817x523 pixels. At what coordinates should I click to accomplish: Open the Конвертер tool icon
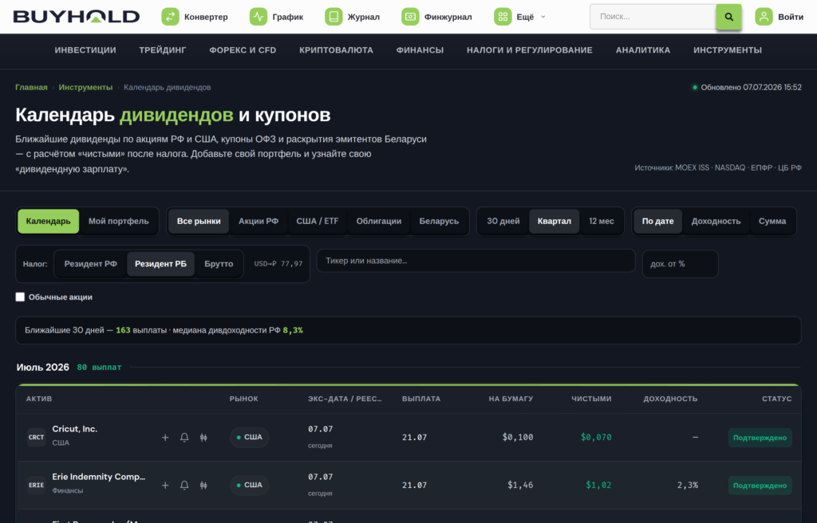click(x=170, y=17)
